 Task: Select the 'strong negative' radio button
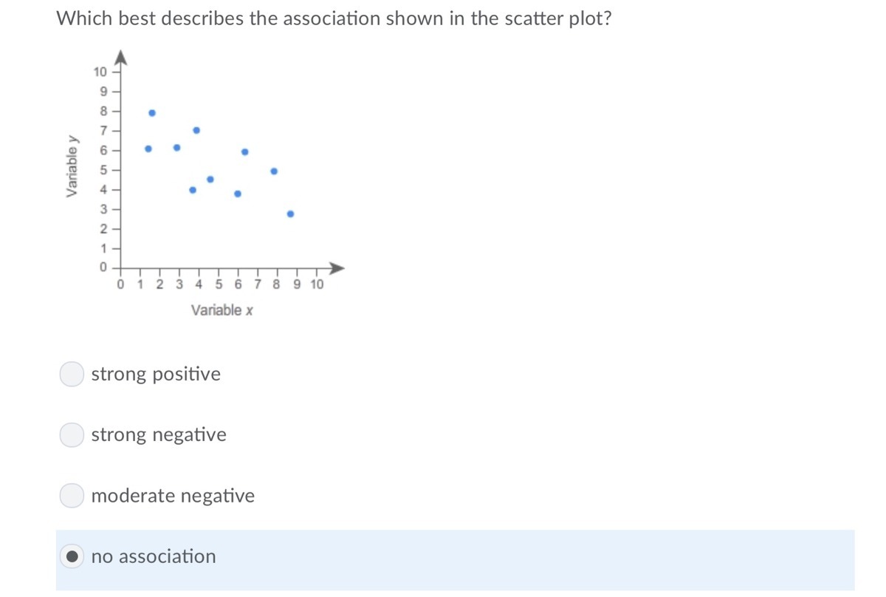point(72,434)
